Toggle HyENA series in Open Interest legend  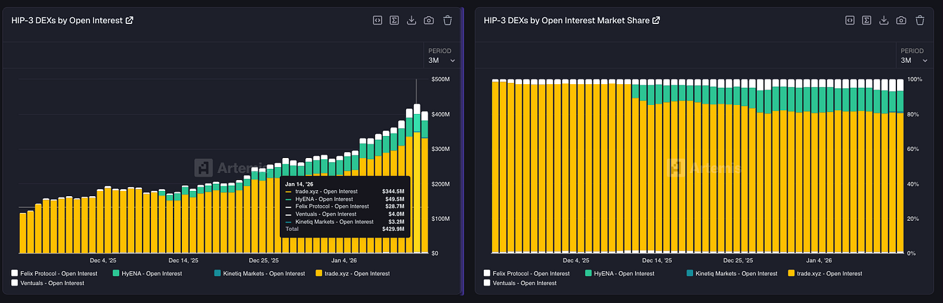click(147, 273)
